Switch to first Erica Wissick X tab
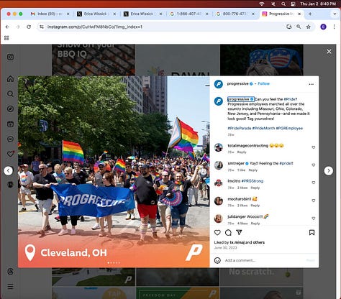341x299 pixels. tap(96, 14)
